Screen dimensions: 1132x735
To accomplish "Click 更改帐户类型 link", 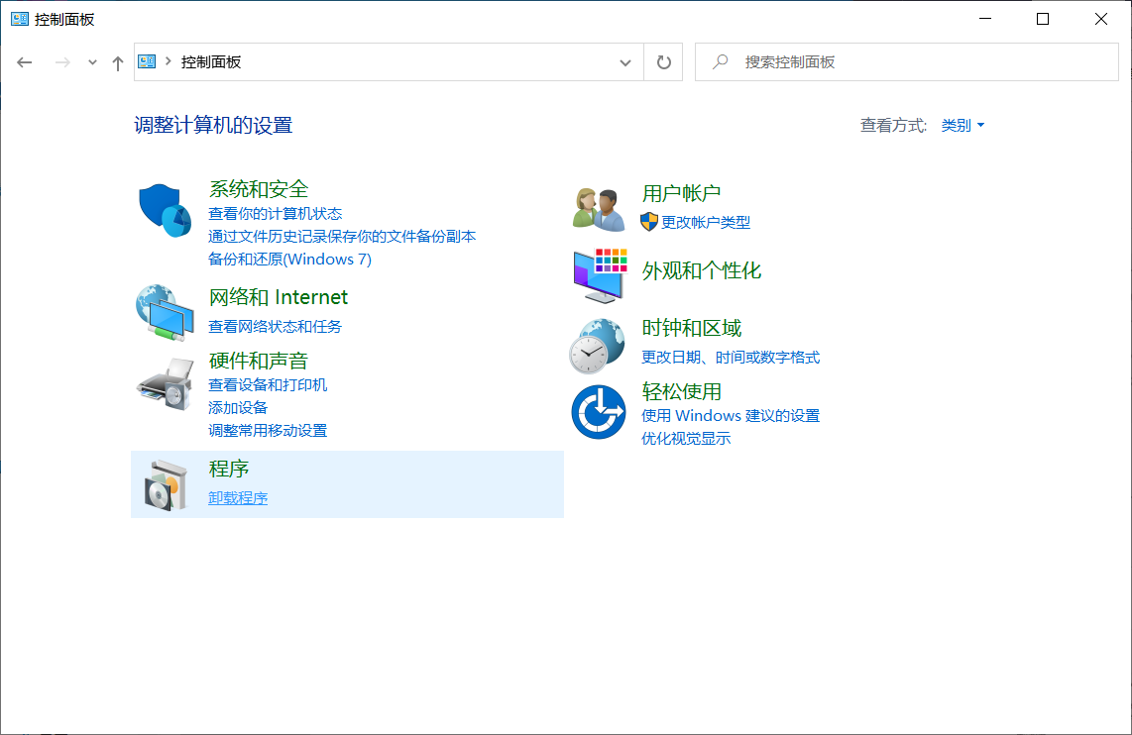I will coord(706,222).
